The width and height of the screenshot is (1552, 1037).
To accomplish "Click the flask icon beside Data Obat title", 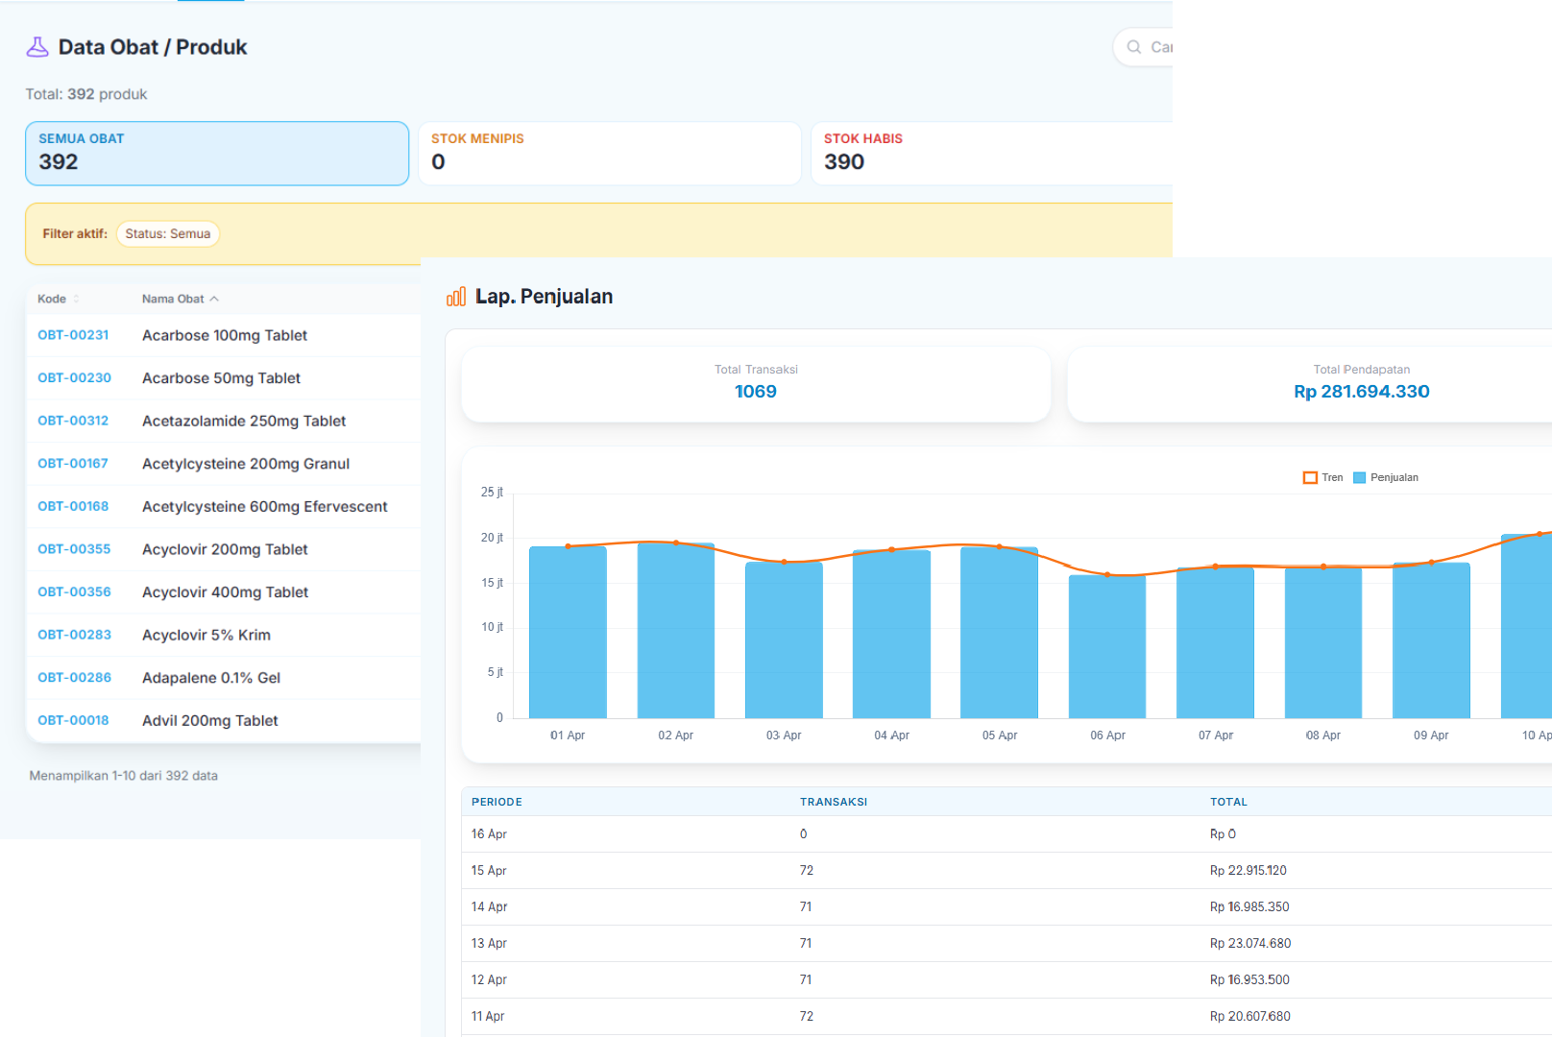I will 37,47.
